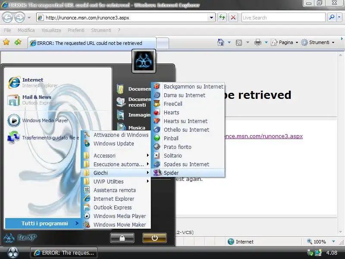The width and height of the screenshot is (345, 259).
Task: Open pinned Internet Explorer shortcut
Action: 33,82
